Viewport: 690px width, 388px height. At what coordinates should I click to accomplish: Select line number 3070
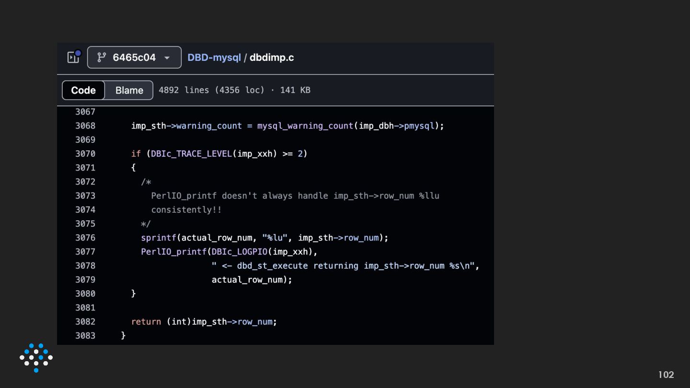85,154
